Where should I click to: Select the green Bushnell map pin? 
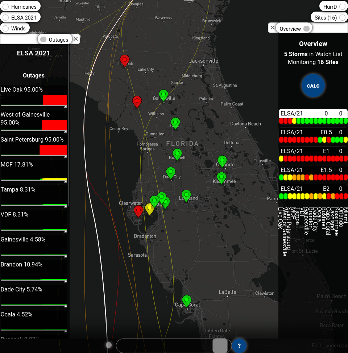coord(177,154)
